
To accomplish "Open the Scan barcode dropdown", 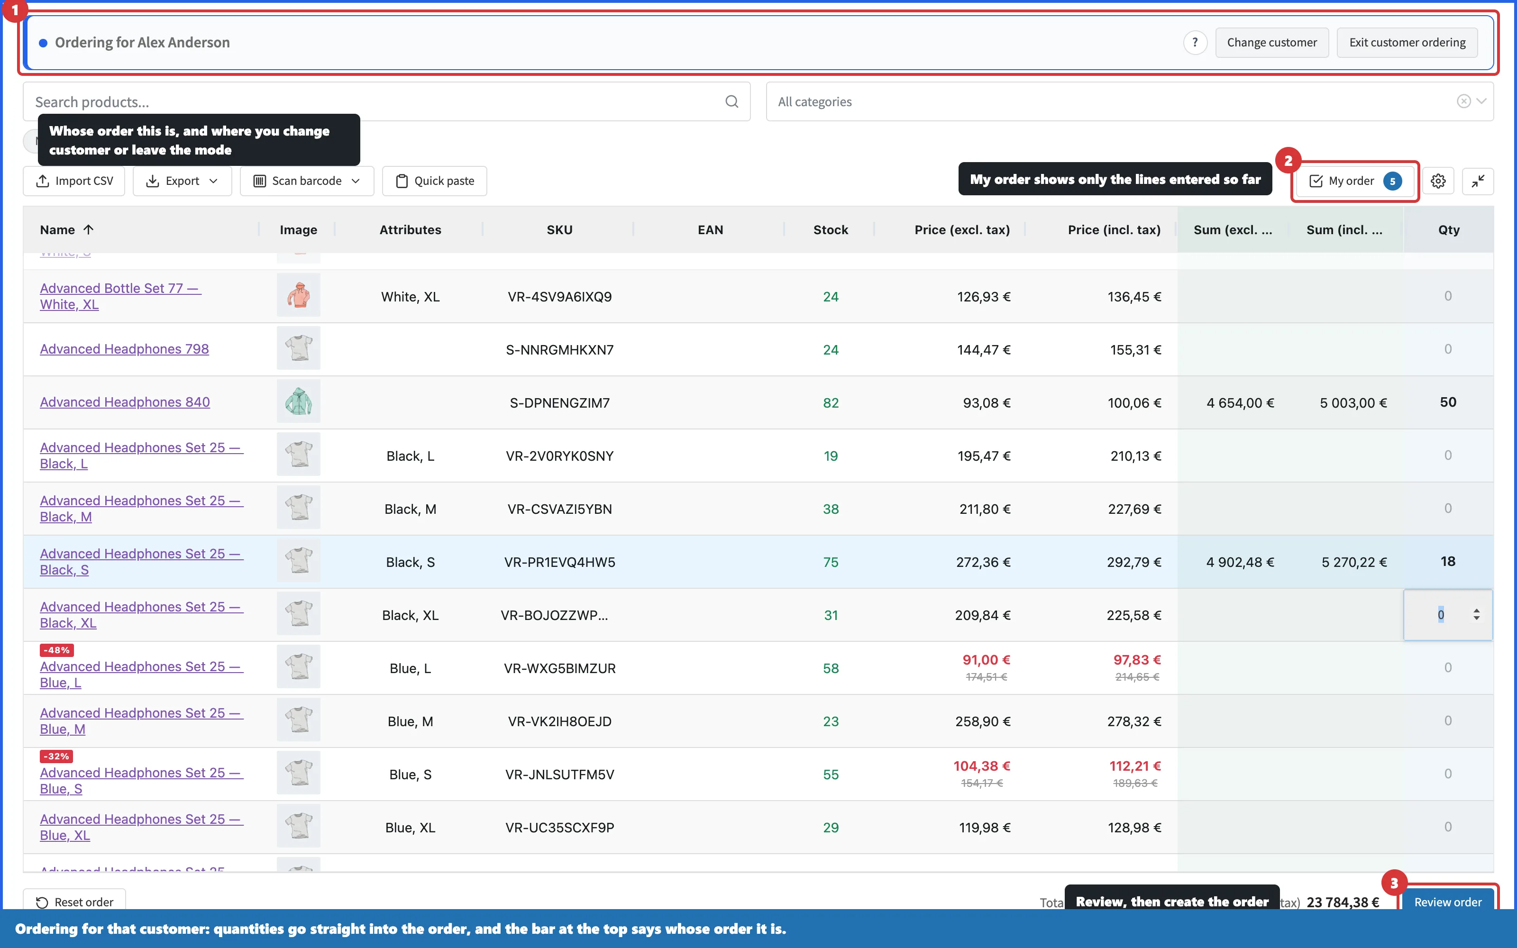I will coord(307,181).
